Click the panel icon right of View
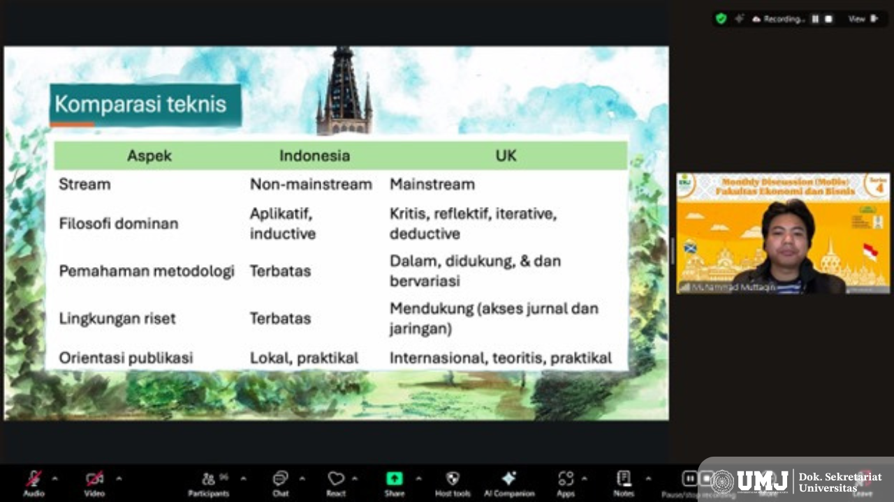Image resolution: width=894 pixels, height=502 pixels. (x=874, y=19)
